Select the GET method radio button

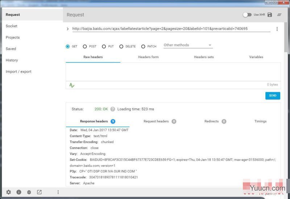pos(68,47)
